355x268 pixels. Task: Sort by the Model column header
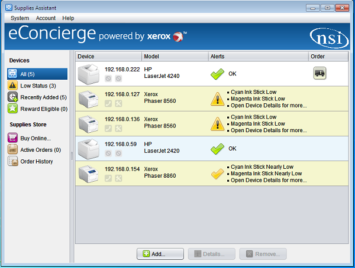175,56
